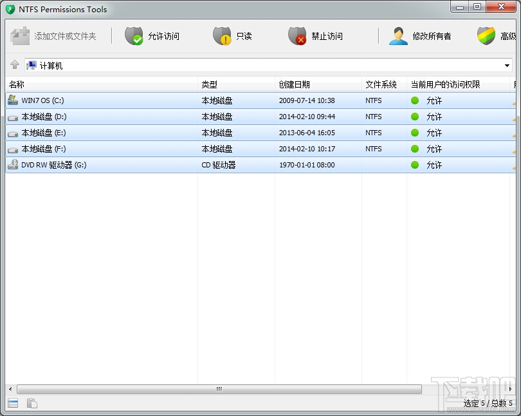Click the 选定 5 / 总数 5 status text
This screenshot has height=416, width=521.
[488, 403]
